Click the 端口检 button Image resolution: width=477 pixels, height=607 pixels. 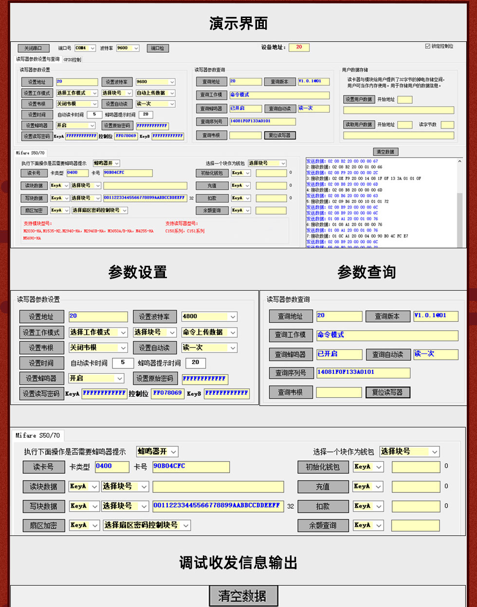pos(158,48)
